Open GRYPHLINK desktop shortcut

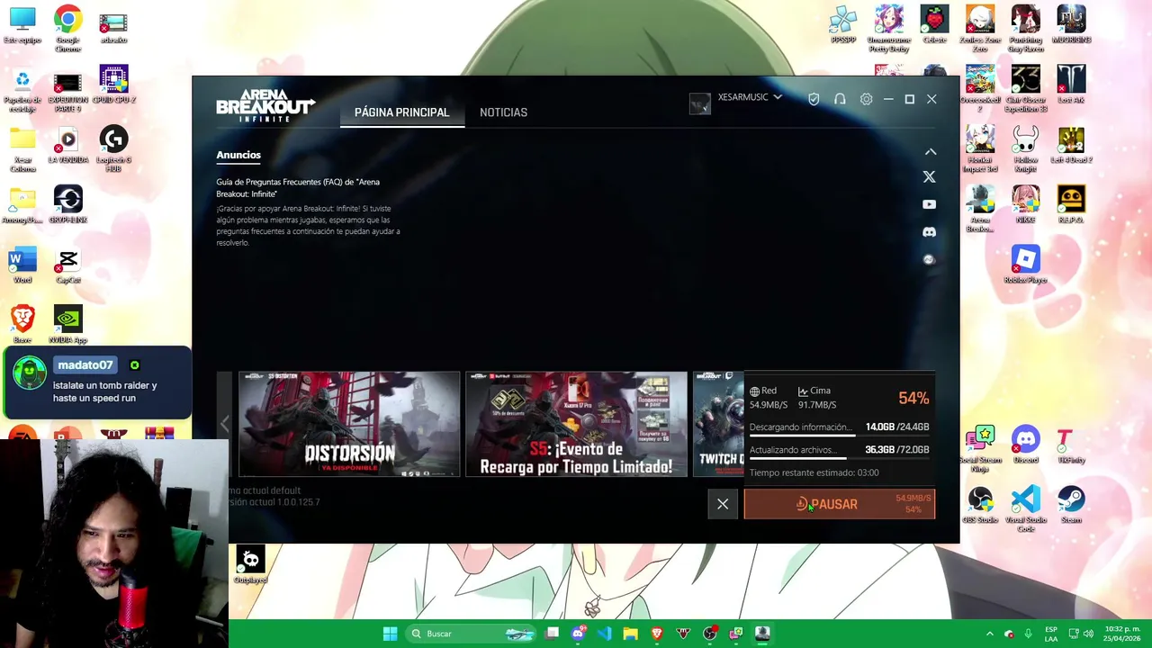pos(67,204)
